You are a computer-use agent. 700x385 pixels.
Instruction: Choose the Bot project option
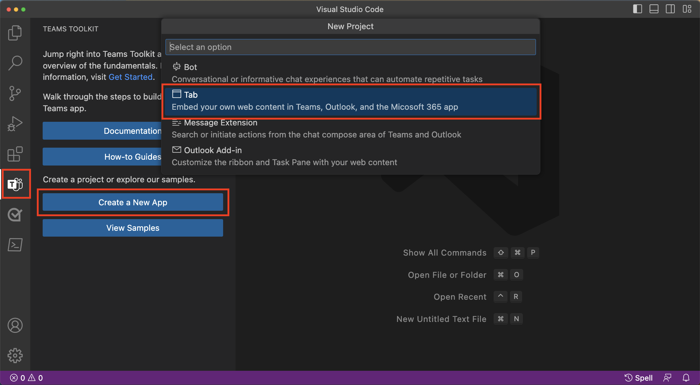[x=350, y=73]
